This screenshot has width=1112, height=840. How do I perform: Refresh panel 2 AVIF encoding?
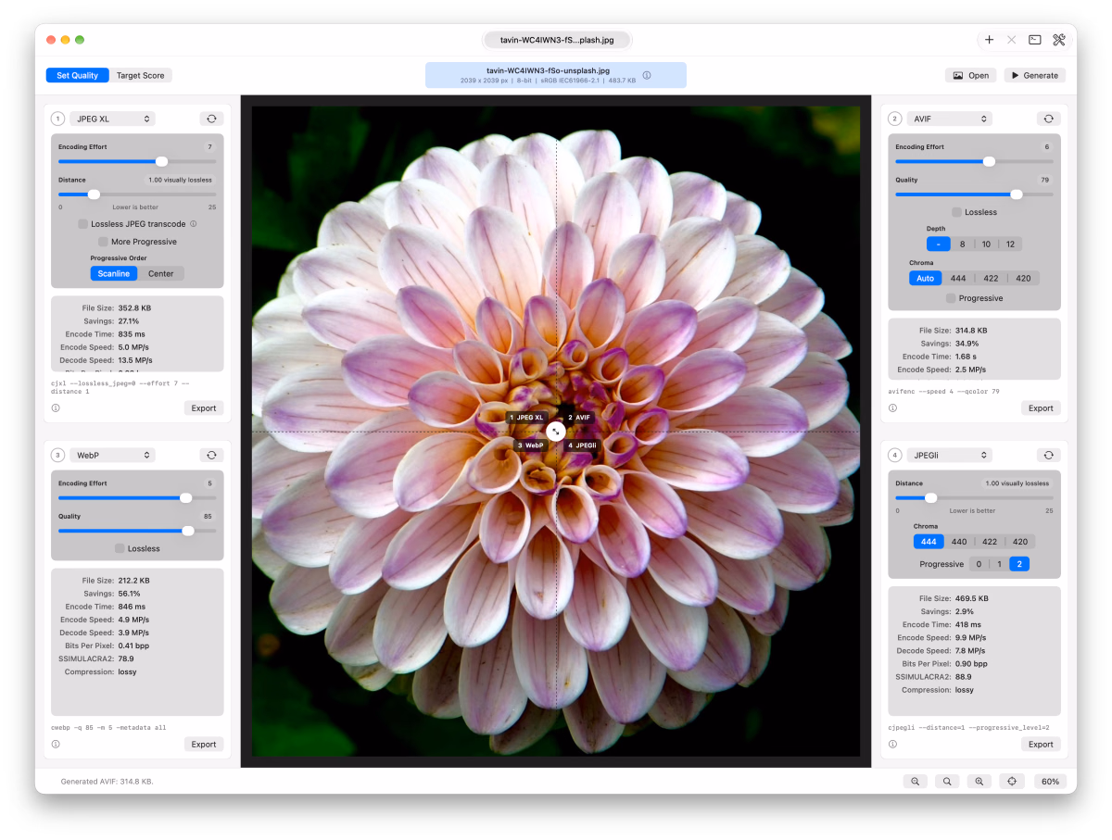click(x=1048, y=119)
